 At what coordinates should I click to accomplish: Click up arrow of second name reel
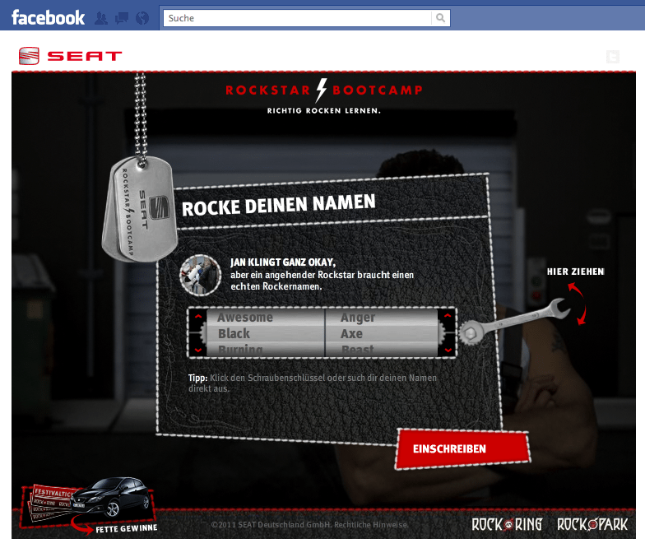(x=448, y=316)
